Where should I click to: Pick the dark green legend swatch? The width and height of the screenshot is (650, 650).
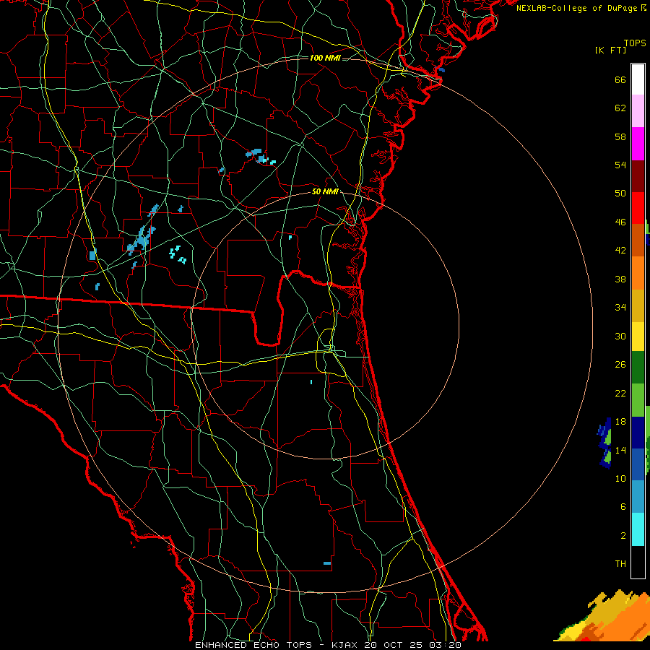pyautogui.click(x=638, y=368)
